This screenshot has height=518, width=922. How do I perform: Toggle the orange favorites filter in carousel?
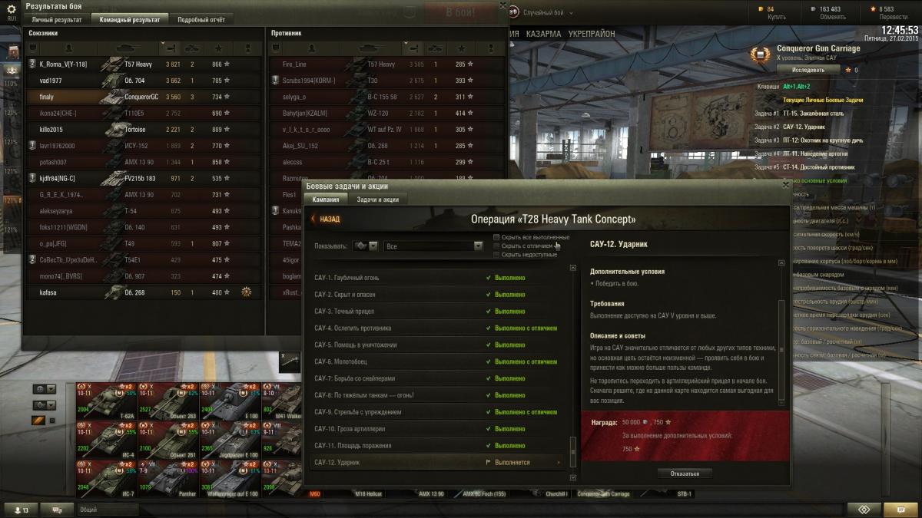pyautogui.click(x=38, y=421)
